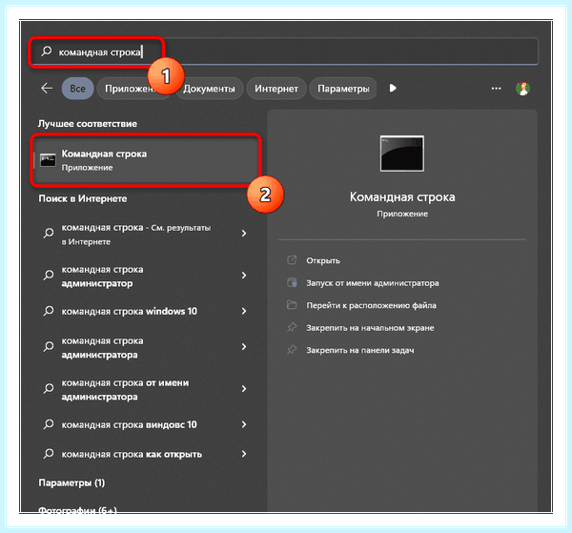
Task: Click 'командная строка администратора' suggestion
Action: (145, 347)
